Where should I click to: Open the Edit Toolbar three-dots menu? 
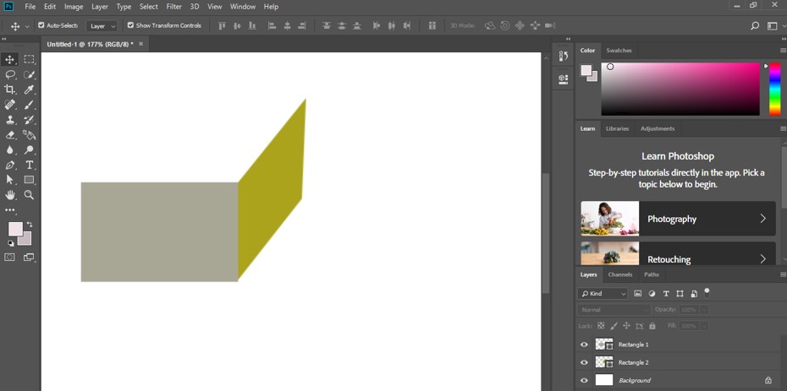9,210
